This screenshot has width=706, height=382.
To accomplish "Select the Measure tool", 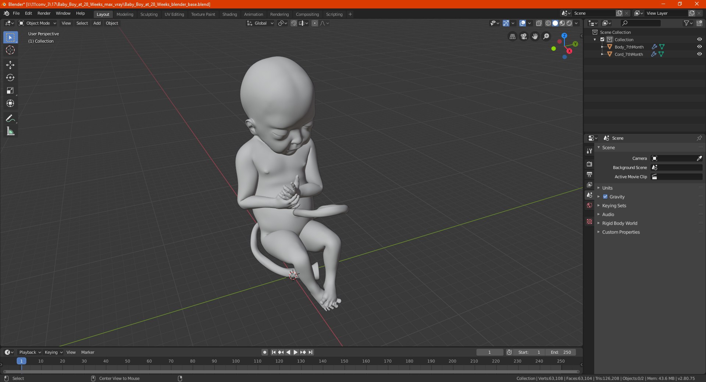I will 10,131.
